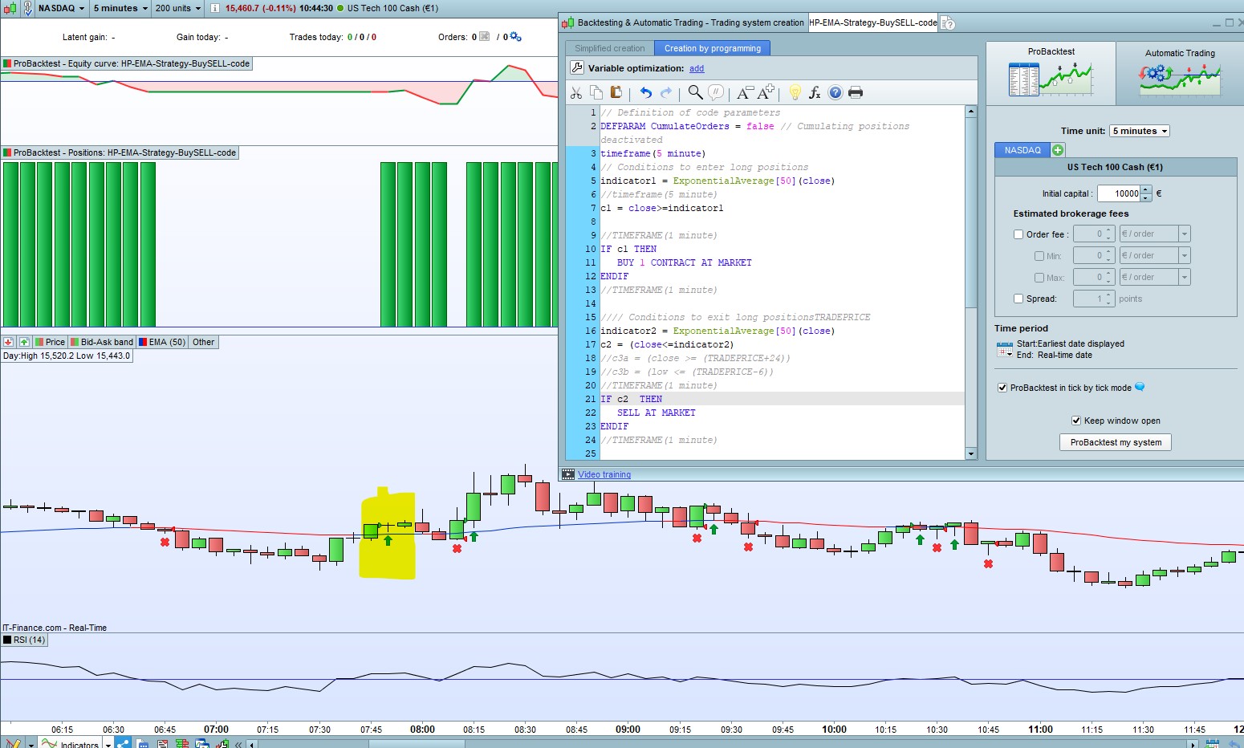Open the Order fee unit dropdown
This screenshot has height=748, width=1244.
(x=1185, y=234)
